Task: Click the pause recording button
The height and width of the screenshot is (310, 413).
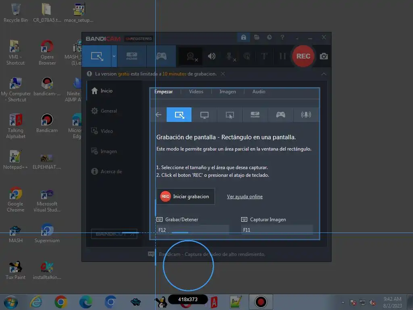Action: click(x=283, y=56)
